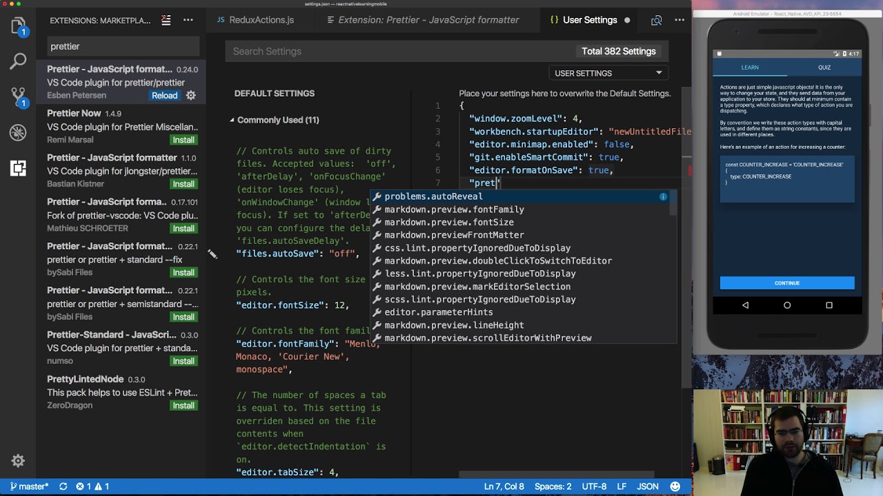This screenshot has width=883, height=496.
Task: Select markdown.preview.doubleClickToSwitchToEditor suggestion
Action: 524,261
